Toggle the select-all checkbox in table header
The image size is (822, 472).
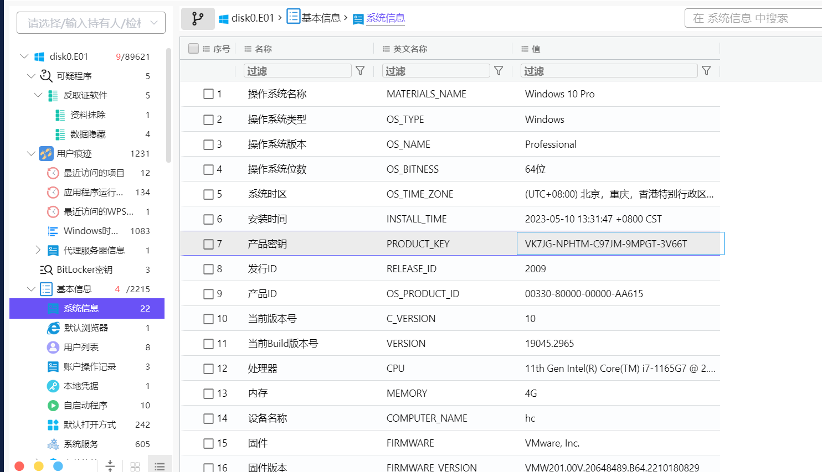193,48
